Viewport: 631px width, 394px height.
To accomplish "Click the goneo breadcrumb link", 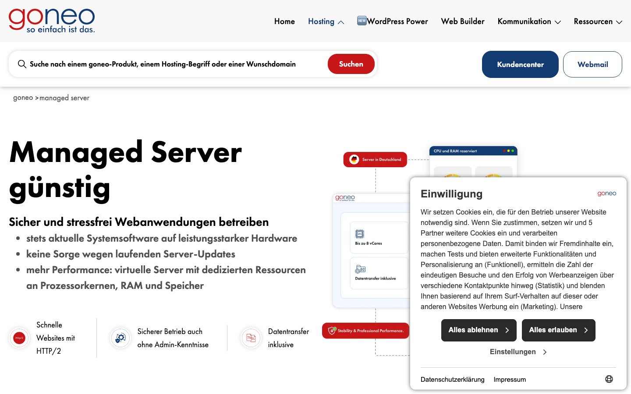I will (23, 98).
